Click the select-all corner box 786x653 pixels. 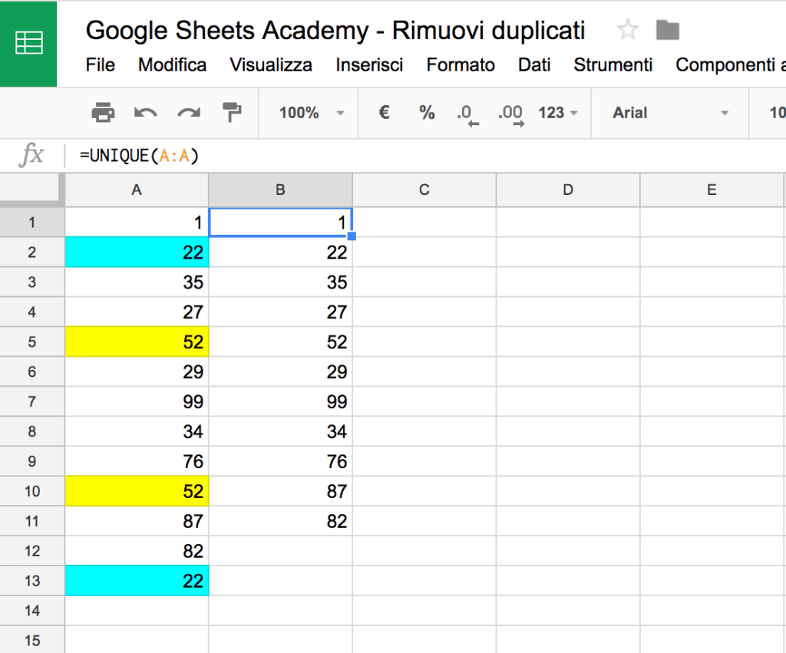32,190
